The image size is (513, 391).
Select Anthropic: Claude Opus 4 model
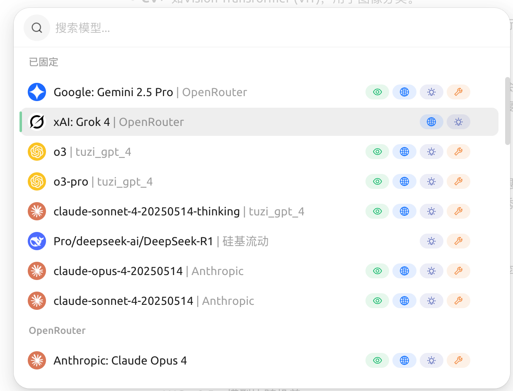click(x=259, y=360)
